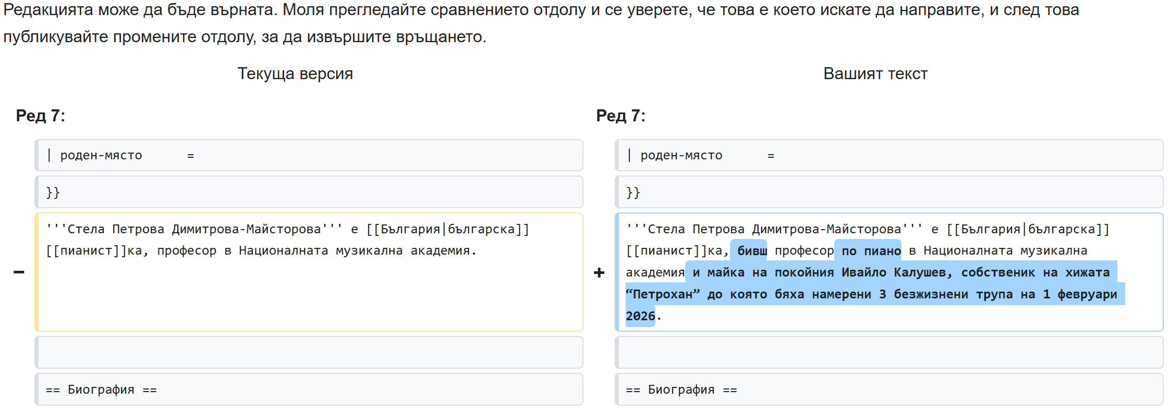Click the "}}" line in the current version column
1170x414 pixels.
coord(309,192)
